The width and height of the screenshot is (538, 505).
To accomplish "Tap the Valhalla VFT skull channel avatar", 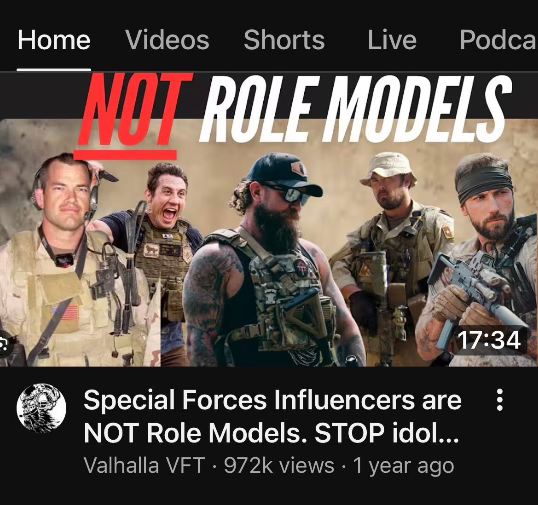I will (x=41, y=407).
